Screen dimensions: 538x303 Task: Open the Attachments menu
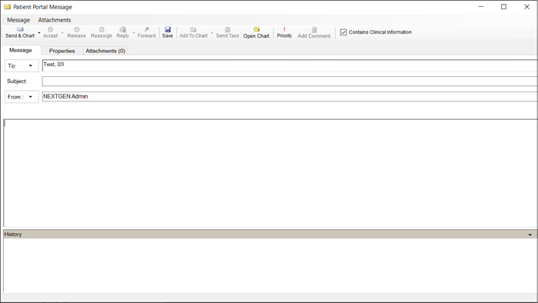[x=55, y=20]
